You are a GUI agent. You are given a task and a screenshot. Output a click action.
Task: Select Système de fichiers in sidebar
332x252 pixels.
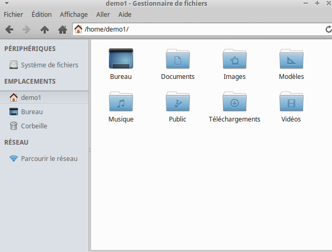coord(49,65)
